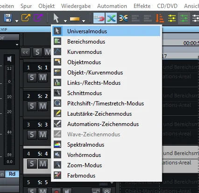
Task: Select Automations-Zeichenmodus entry
Action: [107, 124]
